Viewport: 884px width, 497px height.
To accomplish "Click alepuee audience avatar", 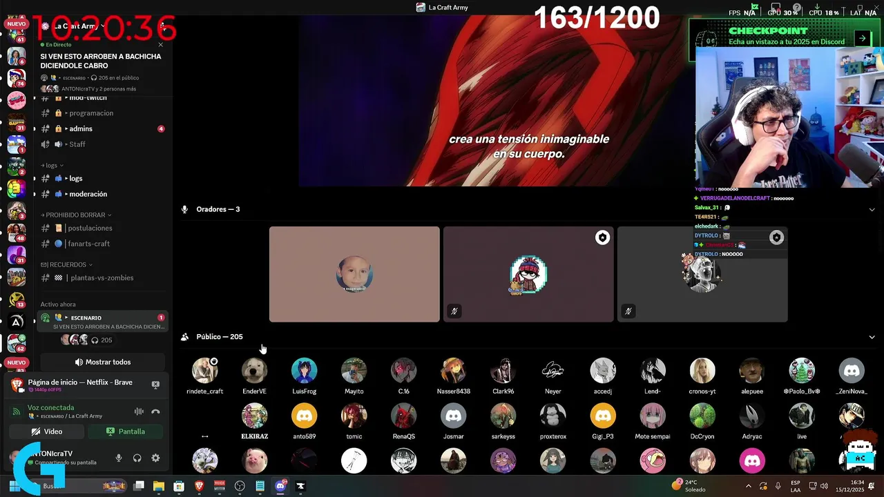I will tap(752, 371).
